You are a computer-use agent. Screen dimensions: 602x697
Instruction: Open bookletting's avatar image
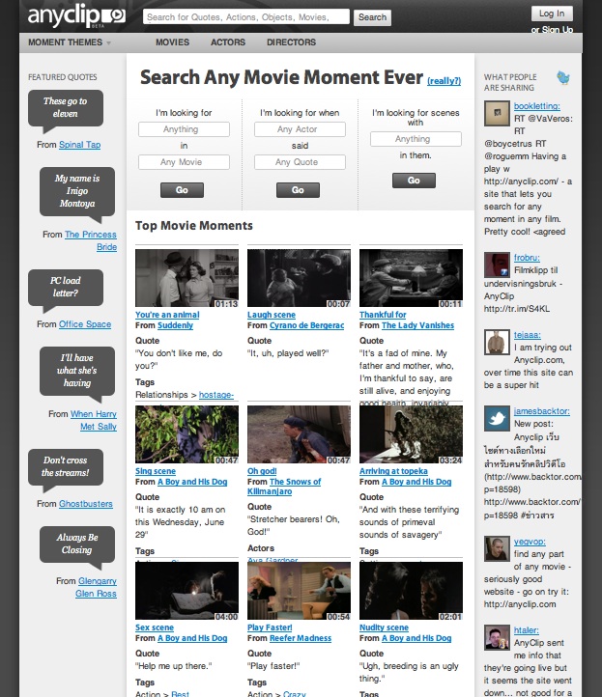point(497,113)
